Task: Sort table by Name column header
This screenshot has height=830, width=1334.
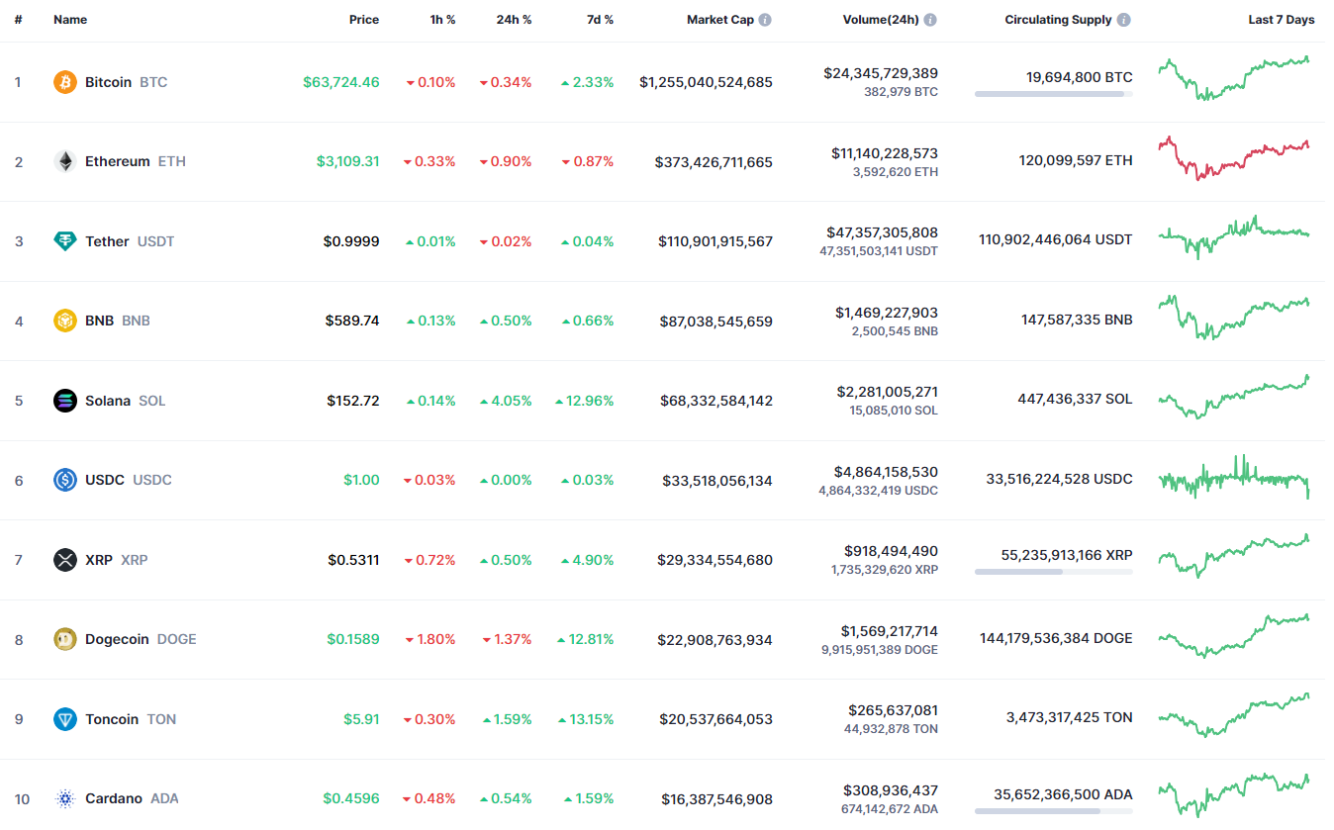Action: (x=70, y=20)
